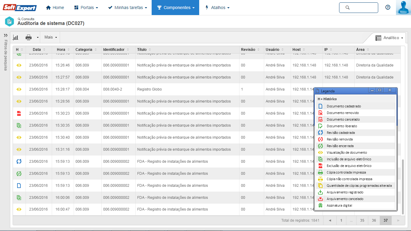The image size is (411, 231).
Task: Click the red file exclusion icon at 15:30:23
Action: coord(19,113)
